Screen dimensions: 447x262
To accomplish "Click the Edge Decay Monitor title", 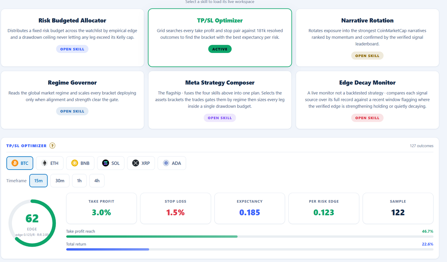I will point(367,83).
